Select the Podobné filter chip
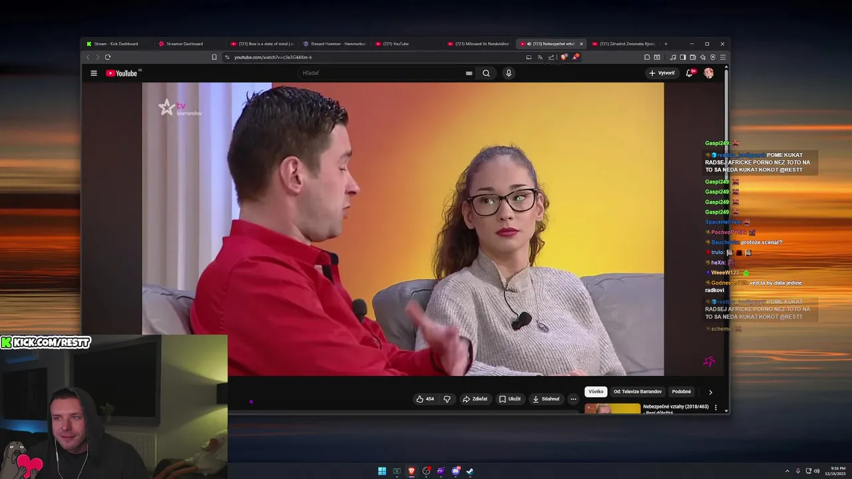The image size is (852, 479). point(681,392)
